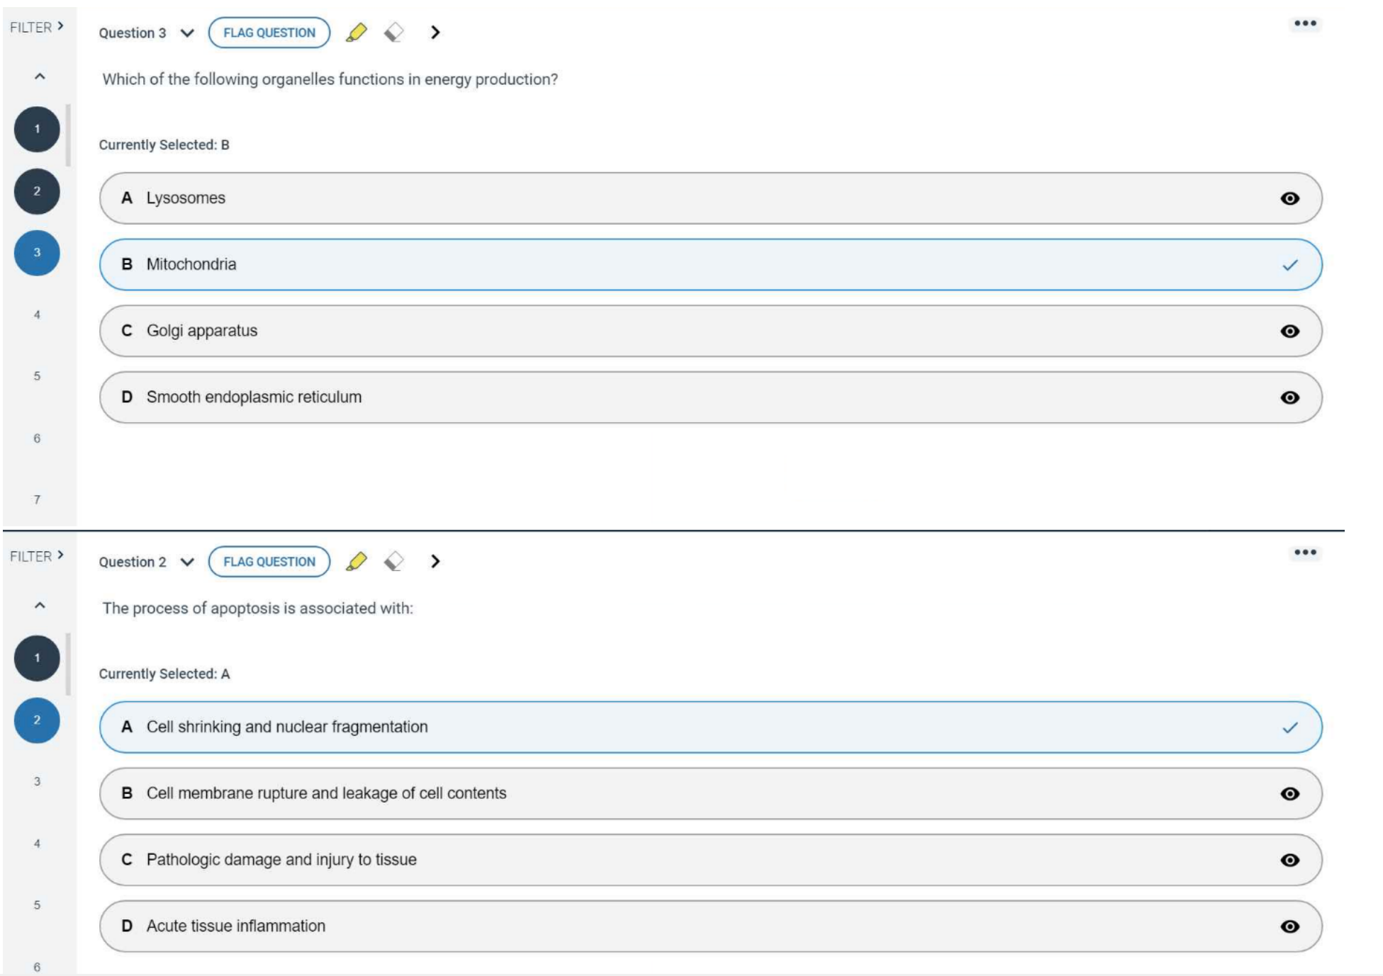Open the three-dot menu in Question 3
Viewport: 1383px width, 976px height.
1304,24
